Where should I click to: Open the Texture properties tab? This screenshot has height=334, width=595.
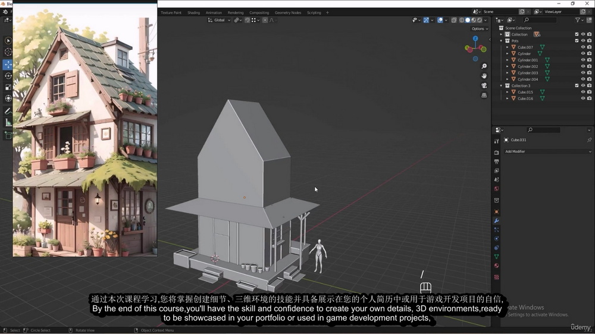point(496,277)
